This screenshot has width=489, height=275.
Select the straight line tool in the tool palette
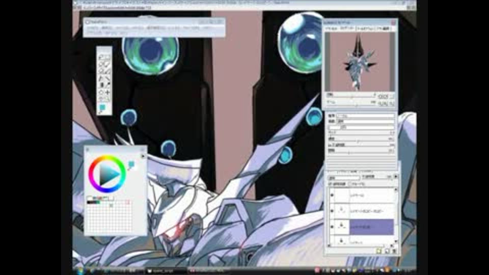coord(107,78)
